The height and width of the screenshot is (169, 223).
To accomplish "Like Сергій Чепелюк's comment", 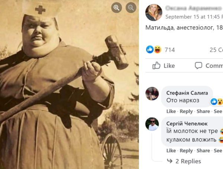I will (x=171, y=151).
